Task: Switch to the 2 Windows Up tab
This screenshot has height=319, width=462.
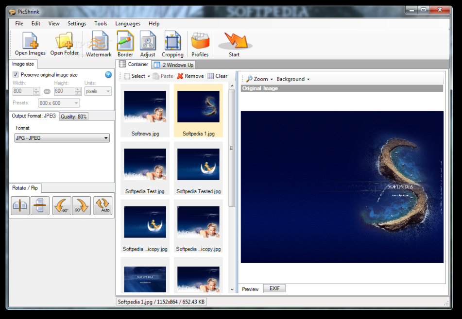Action: pyautogui.click(x=173, y=65)
